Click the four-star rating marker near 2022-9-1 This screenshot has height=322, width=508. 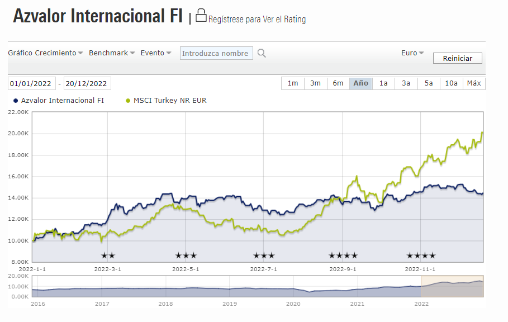343,255
